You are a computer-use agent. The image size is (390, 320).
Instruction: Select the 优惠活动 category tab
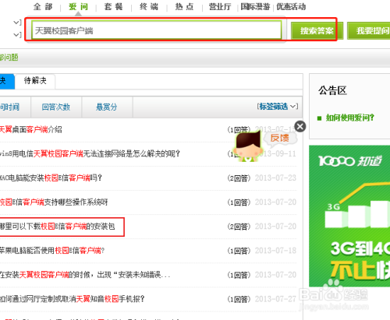(291, 7)
